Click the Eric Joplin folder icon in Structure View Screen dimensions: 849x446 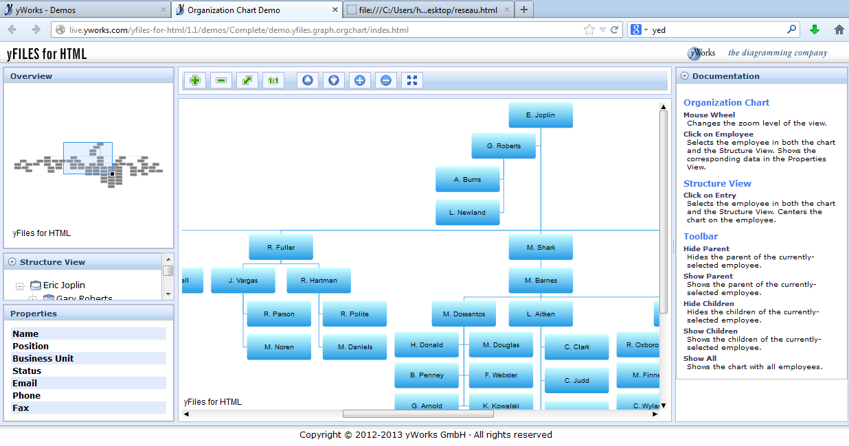click(36, 285)
